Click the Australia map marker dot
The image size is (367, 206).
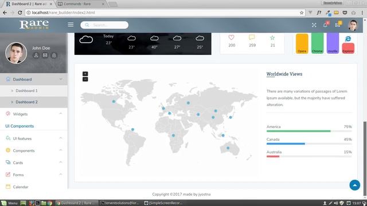click(x=228, y=148)
